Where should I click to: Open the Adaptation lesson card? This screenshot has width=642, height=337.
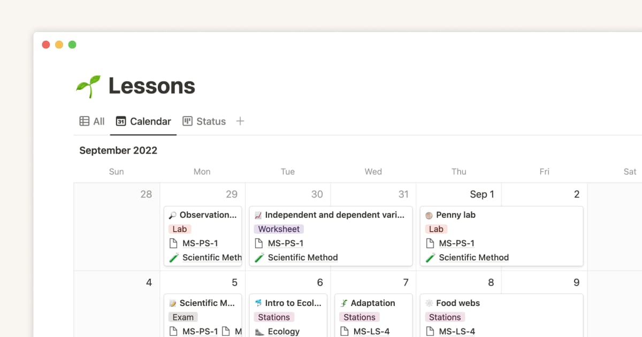(x=373, y=303)
